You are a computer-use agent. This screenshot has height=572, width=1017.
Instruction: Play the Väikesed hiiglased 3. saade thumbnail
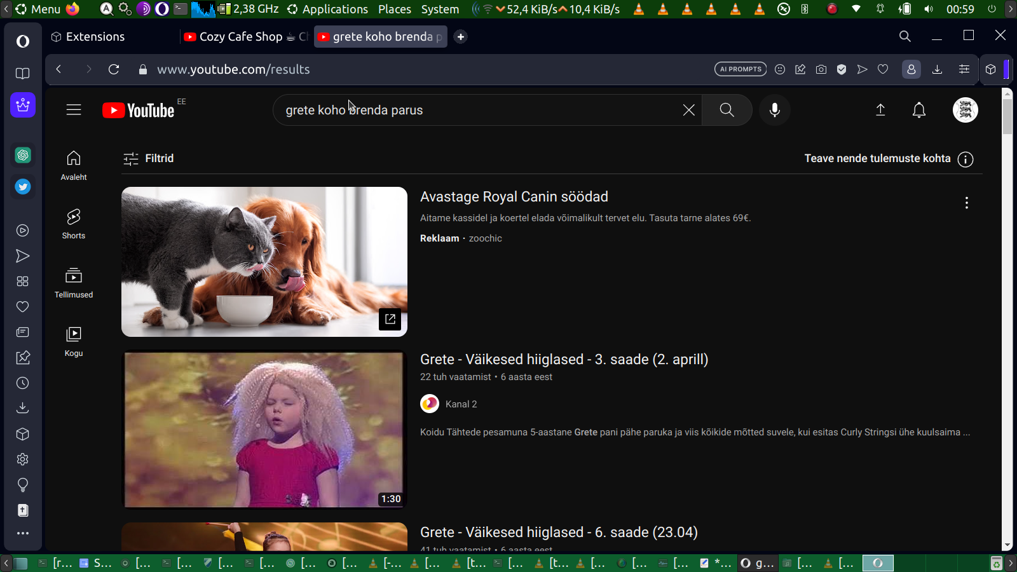[264, 430]
